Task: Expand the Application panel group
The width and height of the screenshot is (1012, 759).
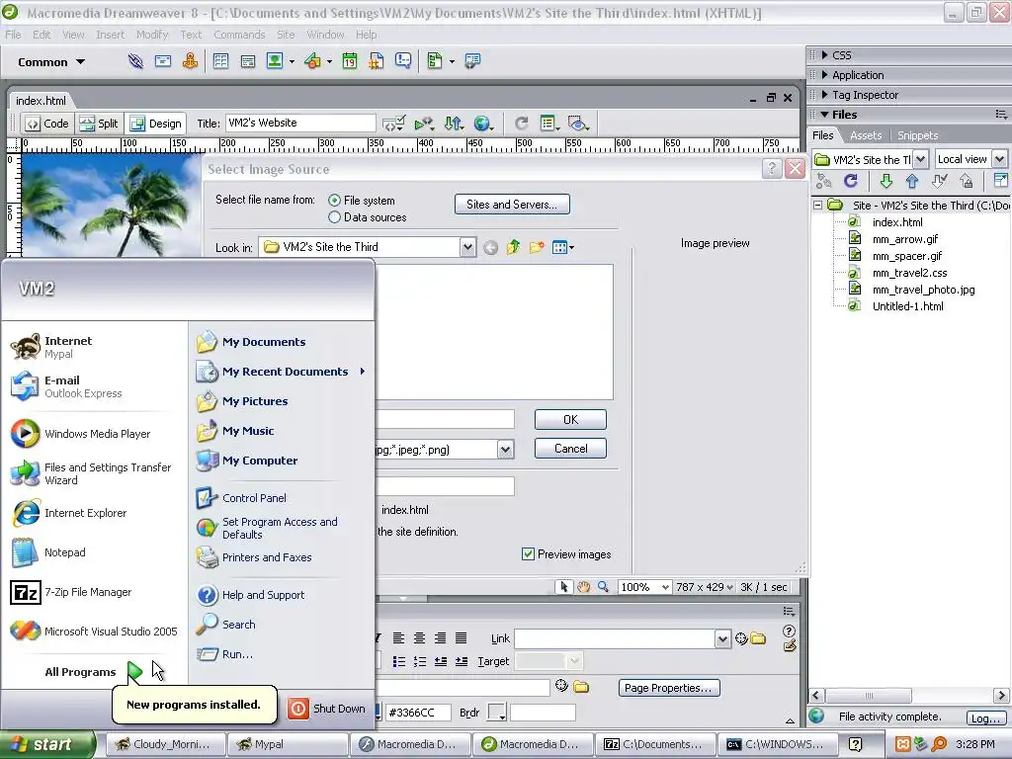Action: (824, 75)
